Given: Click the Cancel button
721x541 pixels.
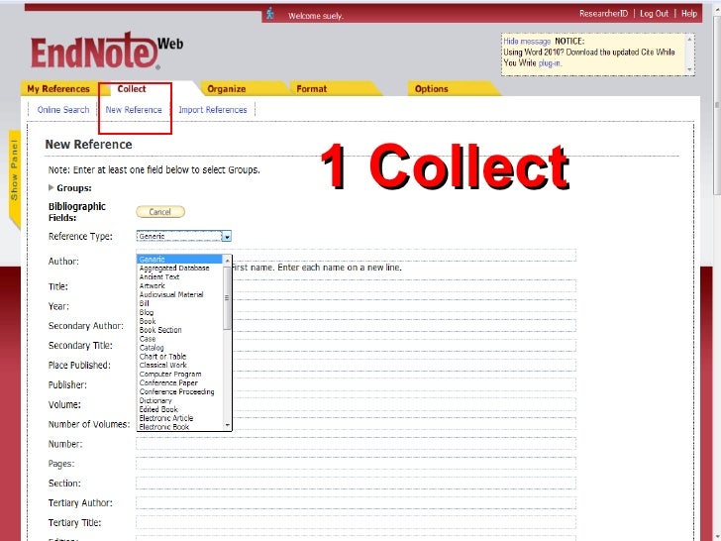Looking at the screenshot, I should [x=160, y=212].
